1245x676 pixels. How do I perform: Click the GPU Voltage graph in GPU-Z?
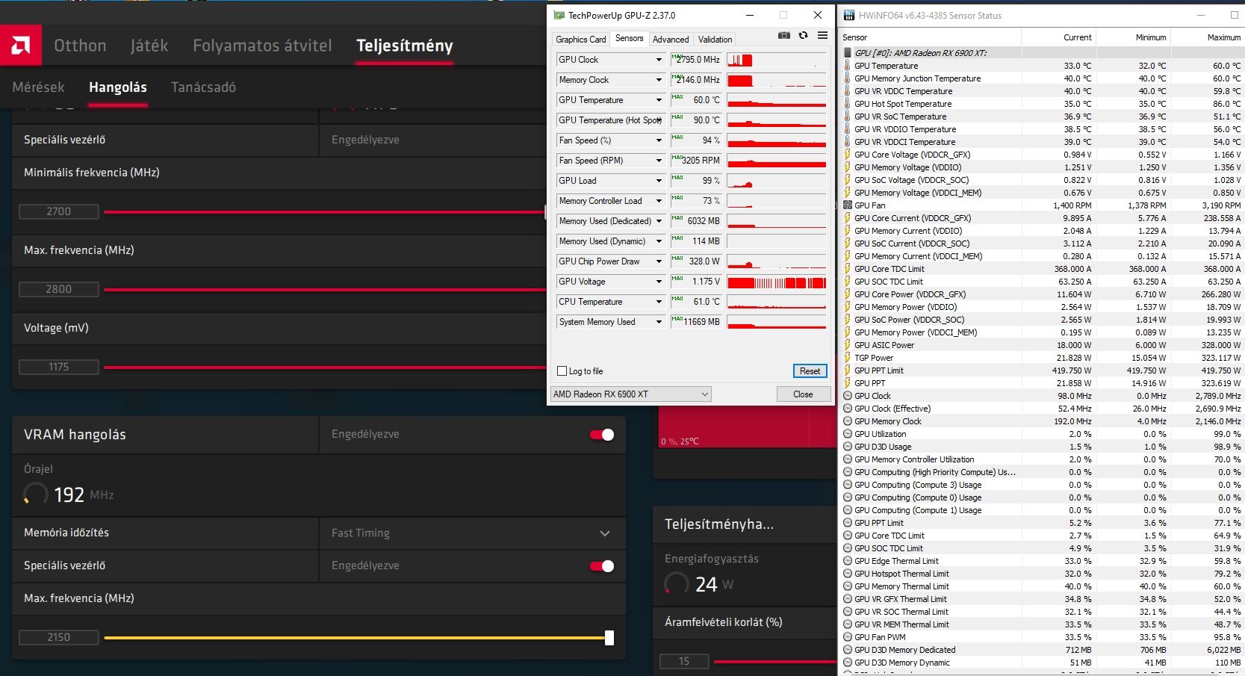pyautogui.click(x=777, y=282)
